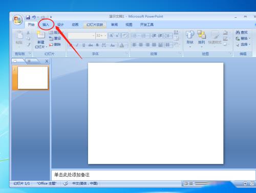Click the Arrange (排列) icon
256x193 pixels.
pos(201,35)
